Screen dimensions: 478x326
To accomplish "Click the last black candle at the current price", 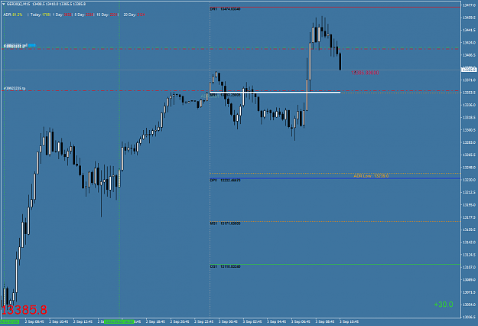I will (x=340, y=61).
